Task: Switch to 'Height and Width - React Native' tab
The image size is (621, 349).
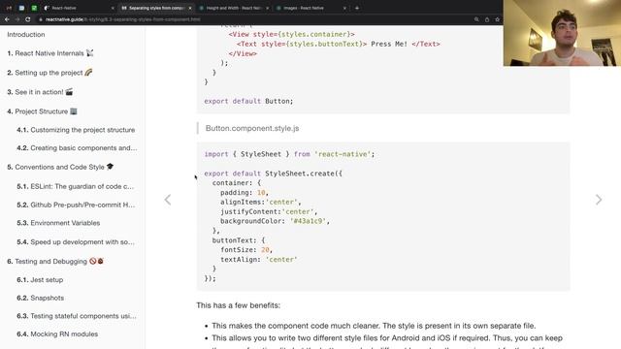Action: coord(233,8)
